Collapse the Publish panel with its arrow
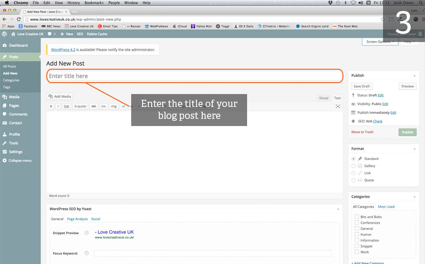This screenshot has height=264, width=425. pyautogui.click(x=414, y=75)
